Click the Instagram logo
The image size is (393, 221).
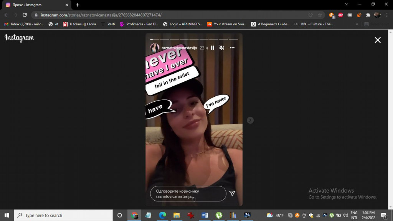coord(19,38)
